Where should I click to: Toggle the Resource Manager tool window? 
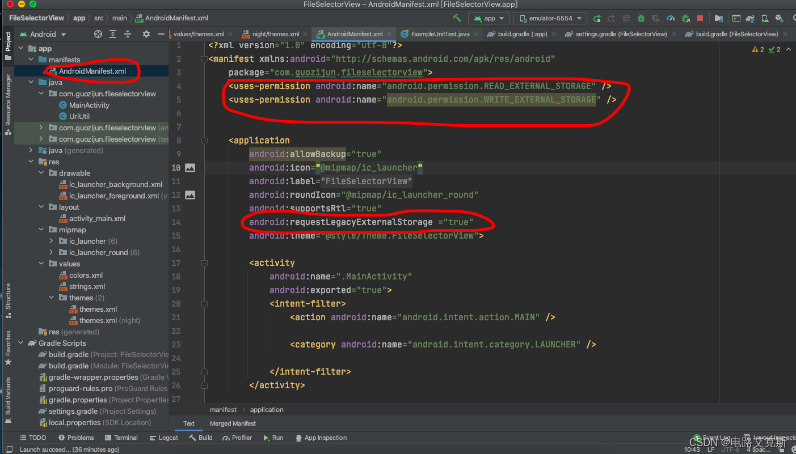[x=8, y=104]
